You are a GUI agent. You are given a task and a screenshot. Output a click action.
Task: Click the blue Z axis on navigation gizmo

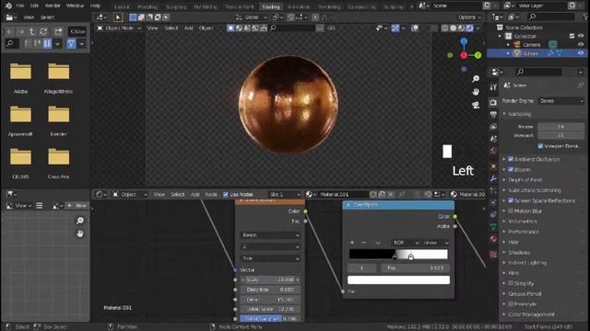(x=464, y=41)
